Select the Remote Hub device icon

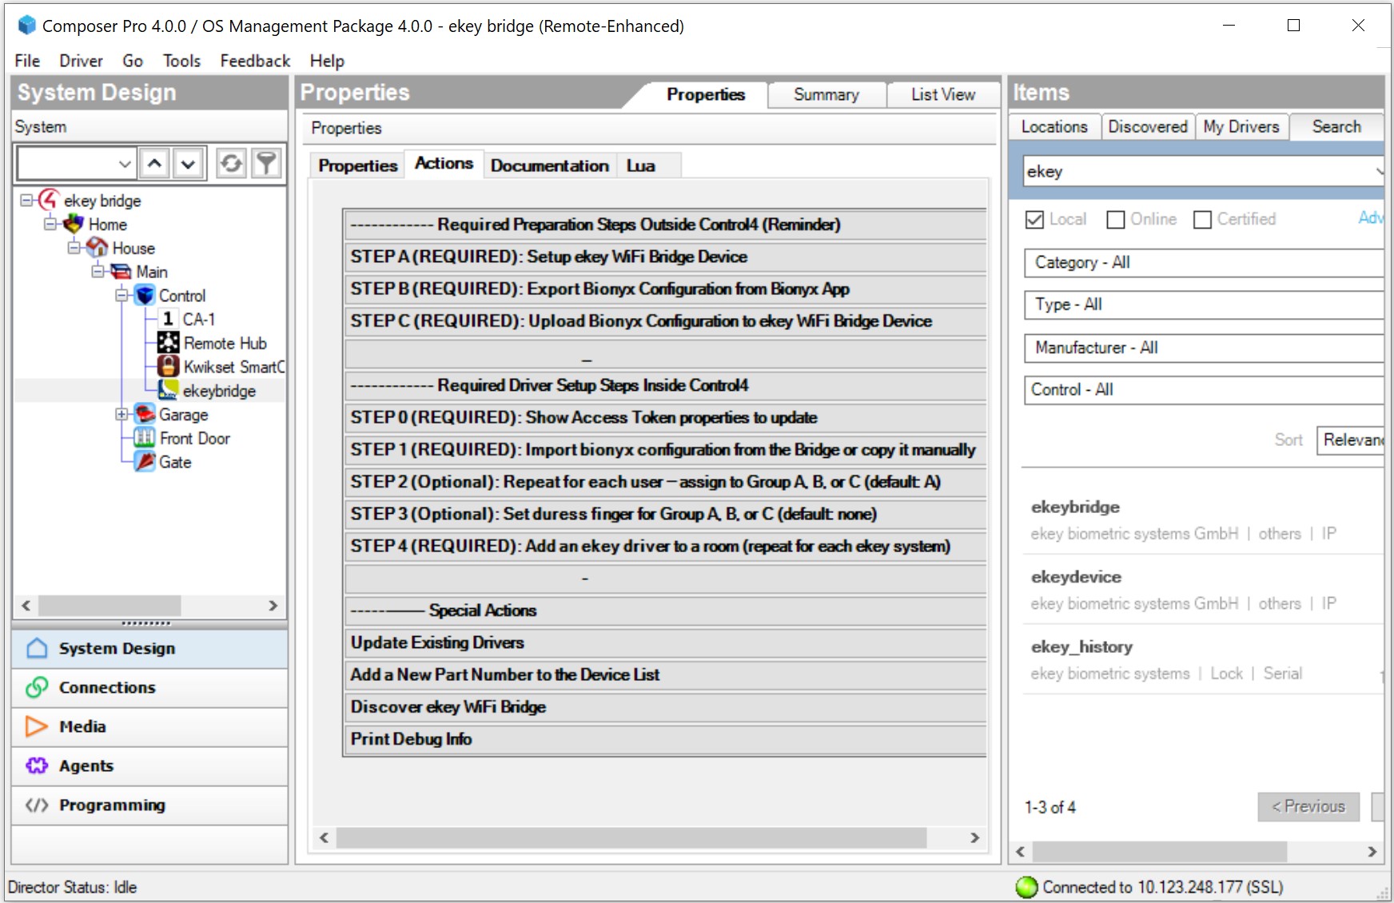coord(168,343)
